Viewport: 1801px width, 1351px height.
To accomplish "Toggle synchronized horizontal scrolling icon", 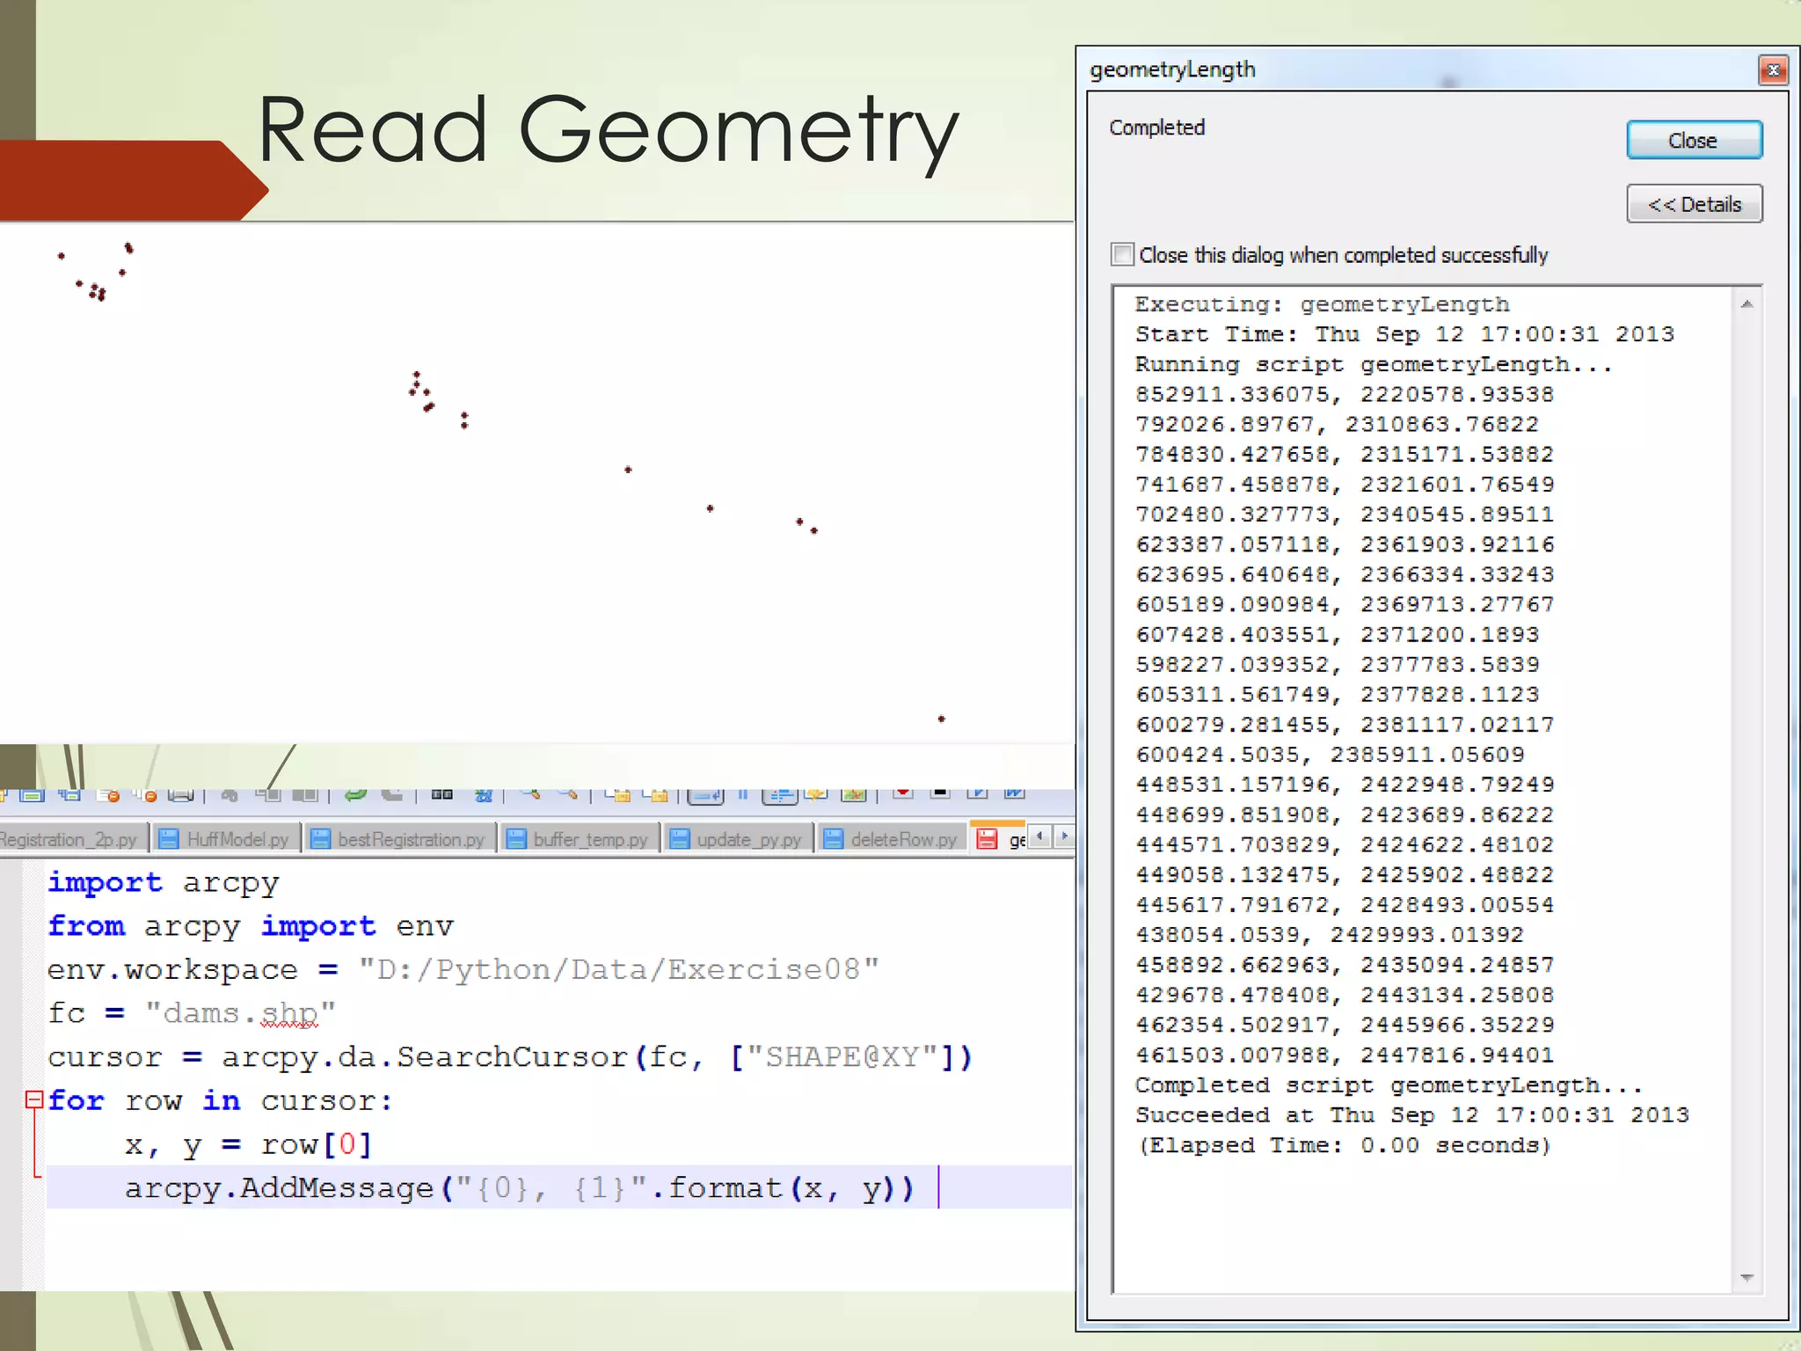I will (x=655, y=795).
